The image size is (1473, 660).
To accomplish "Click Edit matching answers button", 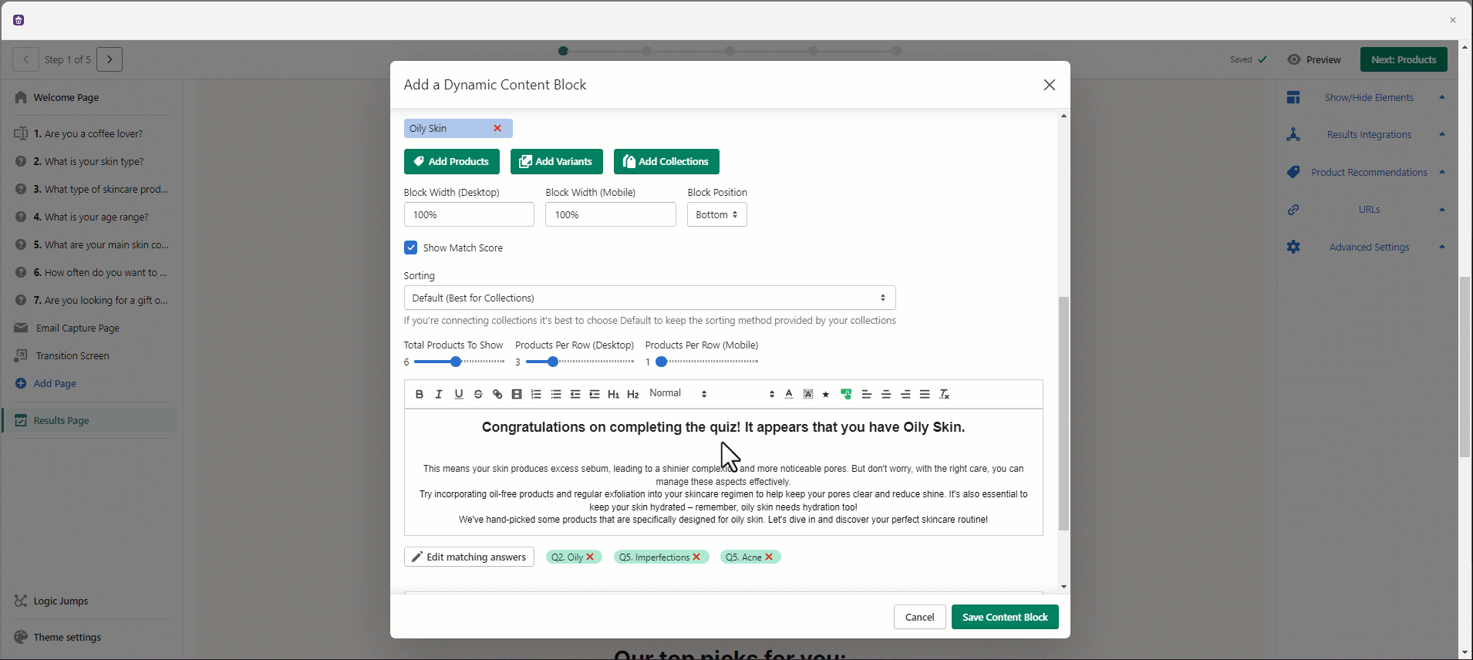I will (x=469, y=557).
